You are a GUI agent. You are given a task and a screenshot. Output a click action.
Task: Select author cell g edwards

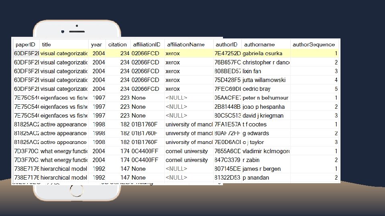(266, 133)
